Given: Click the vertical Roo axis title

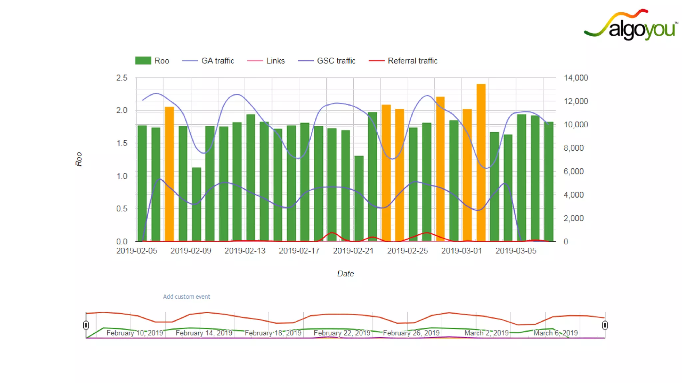Looking at the screenshot, I should point(79,159).
